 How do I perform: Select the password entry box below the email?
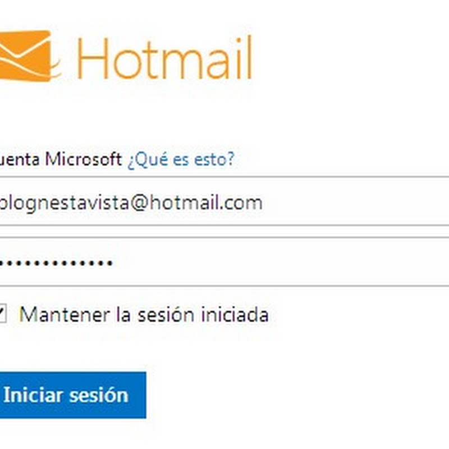[x=224, y=262]
